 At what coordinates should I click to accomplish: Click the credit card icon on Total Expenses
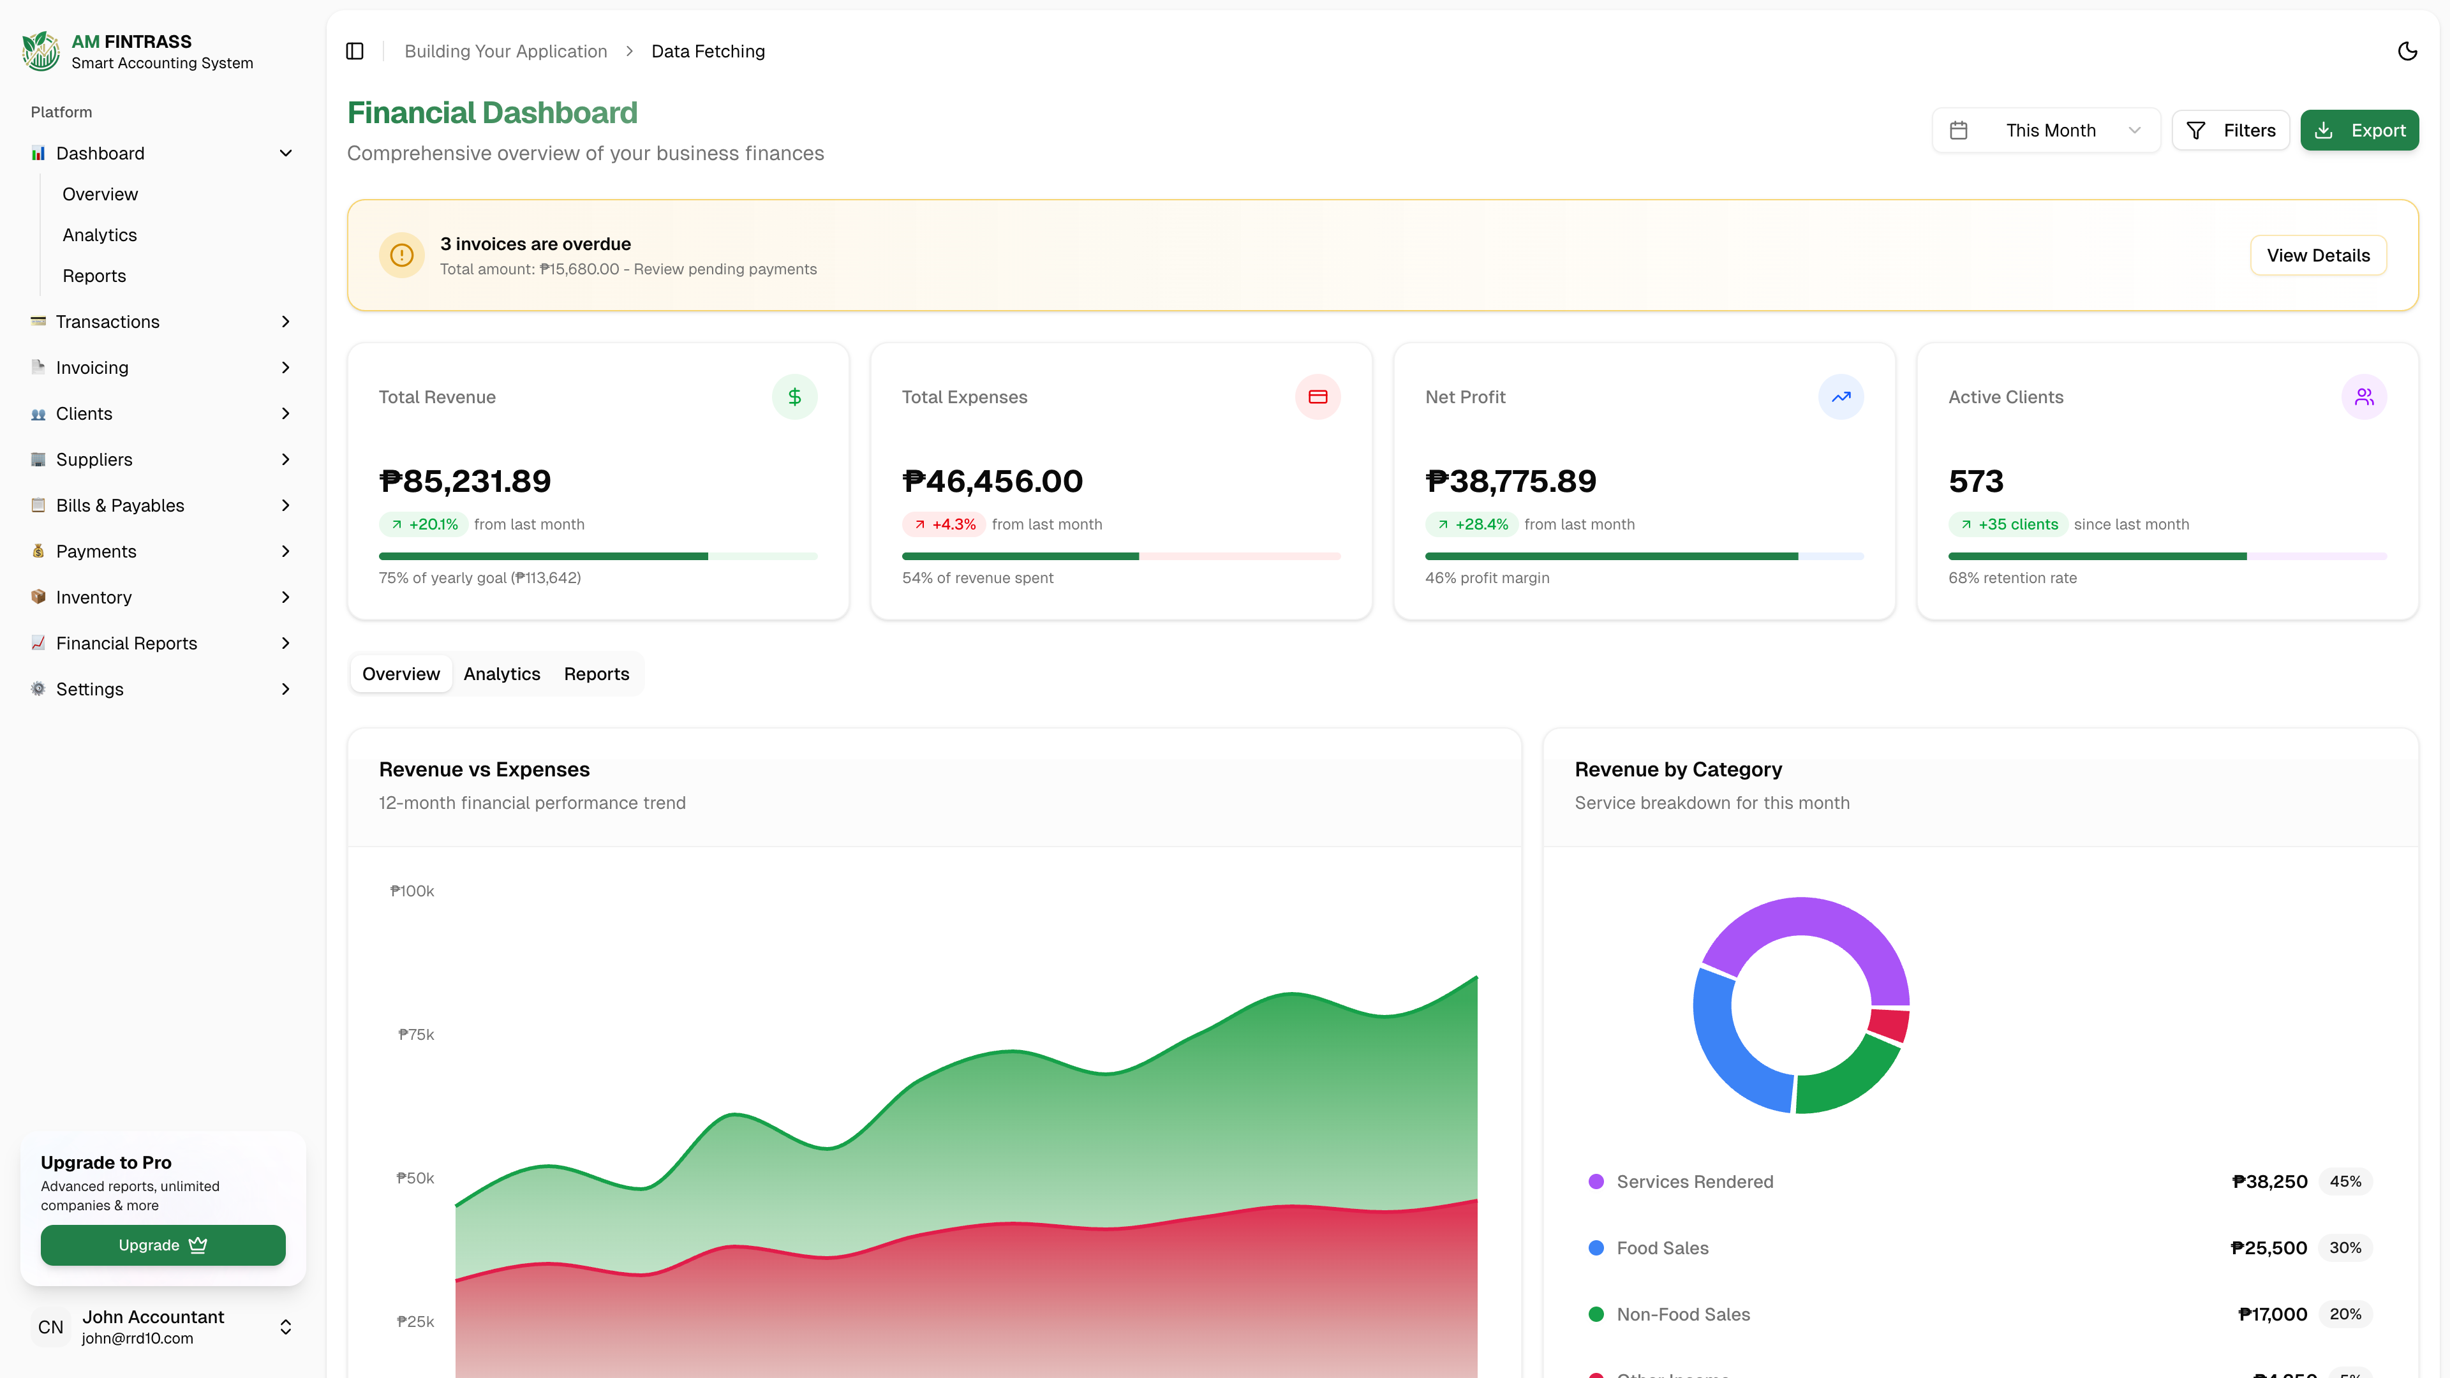1318,397
